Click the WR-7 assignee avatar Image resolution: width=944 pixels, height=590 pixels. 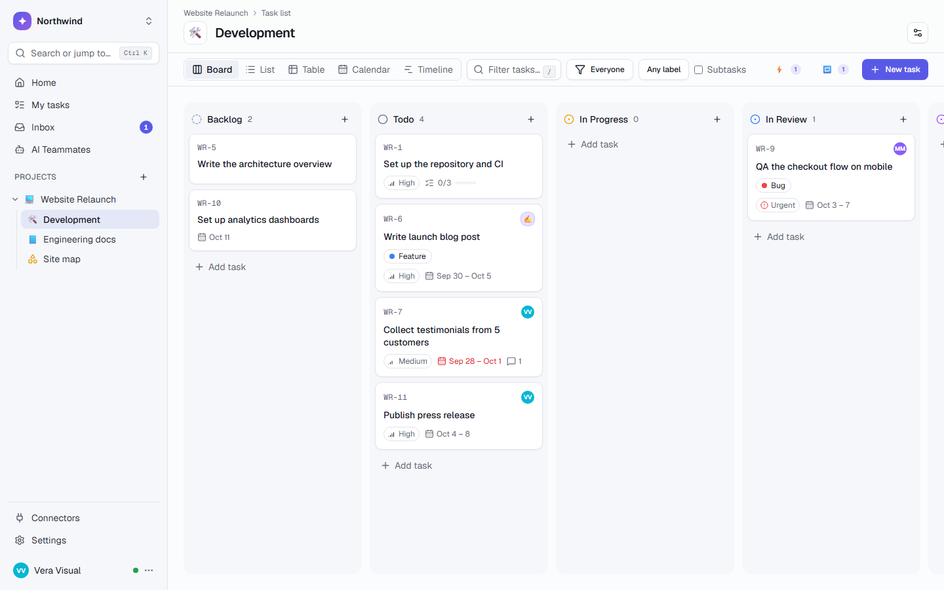coord(528,312)
